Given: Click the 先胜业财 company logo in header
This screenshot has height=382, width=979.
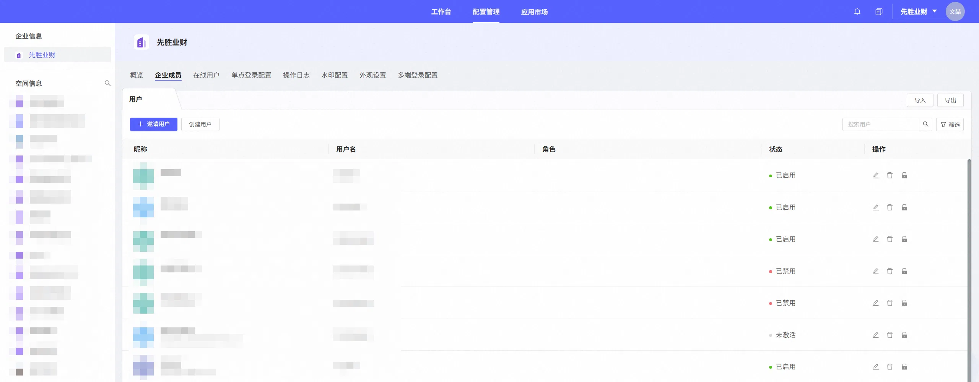Looking at the screenshot, I should click(141, 42).
